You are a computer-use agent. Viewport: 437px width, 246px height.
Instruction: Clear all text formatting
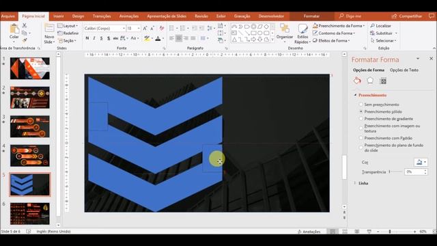point(161,29)
